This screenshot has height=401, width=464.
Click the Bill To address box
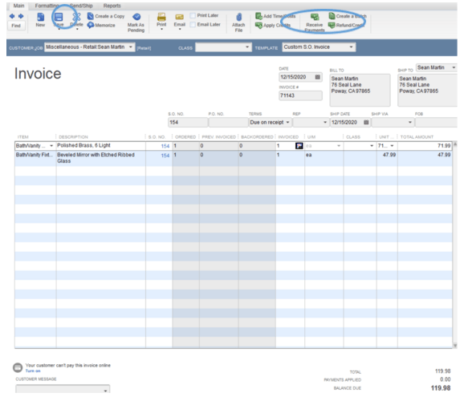[x=360, y=90]
